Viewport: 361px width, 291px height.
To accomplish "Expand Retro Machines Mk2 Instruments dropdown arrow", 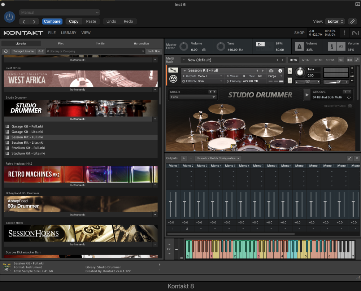I will coord(155,185).
